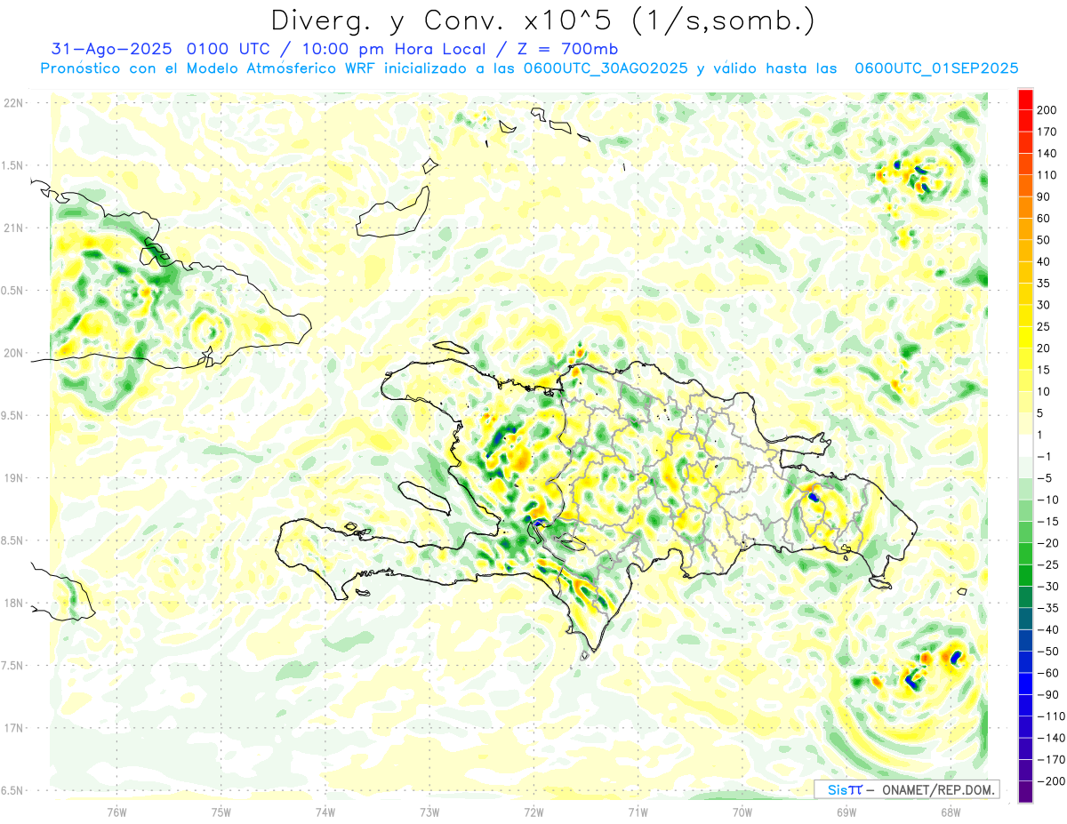Click the bottommost dark purple colorbar swatch
Screen dimensions: 1067x824
coord(1025,791)
